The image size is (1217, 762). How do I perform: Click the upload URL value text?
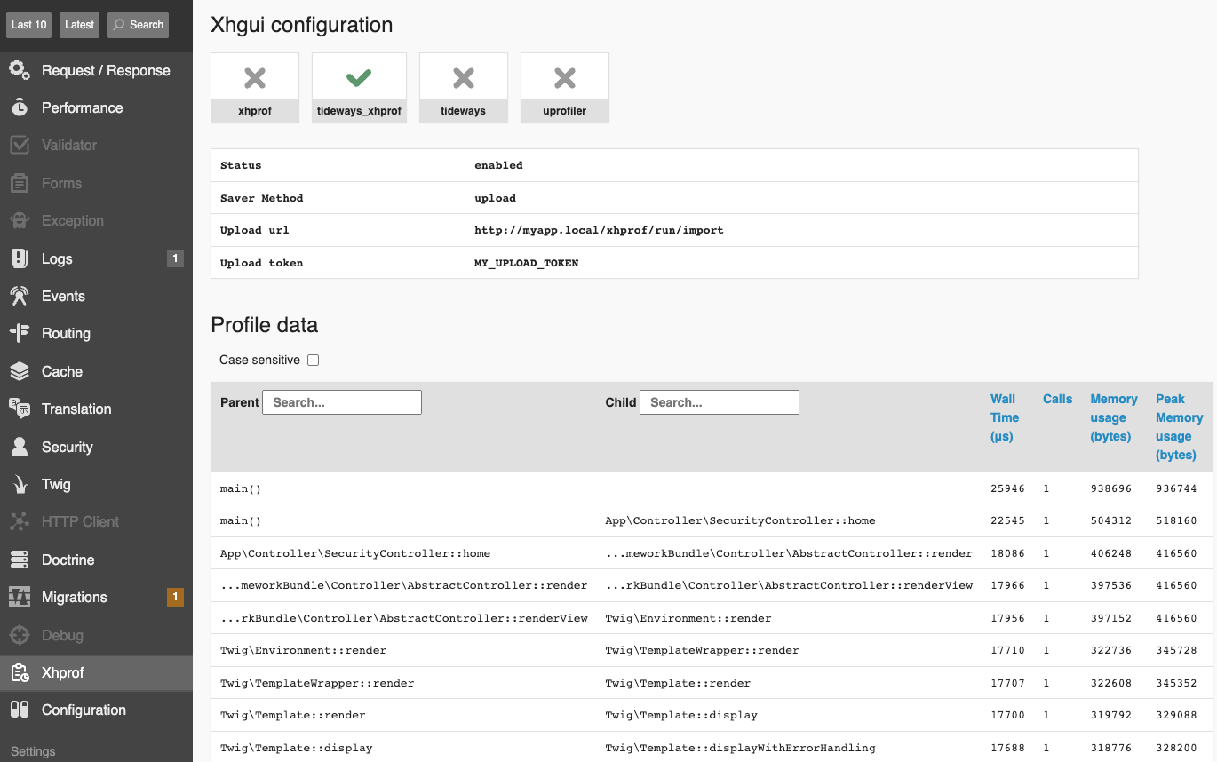[599, 230]
